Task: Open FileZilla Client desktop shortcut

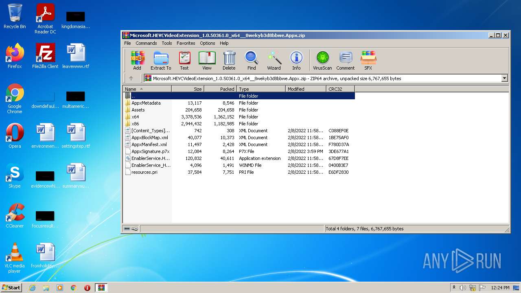Action: point(45,56)
